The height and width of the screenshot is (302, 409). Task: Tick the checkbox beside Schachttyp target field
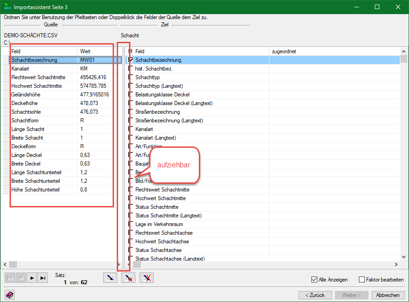130,77
